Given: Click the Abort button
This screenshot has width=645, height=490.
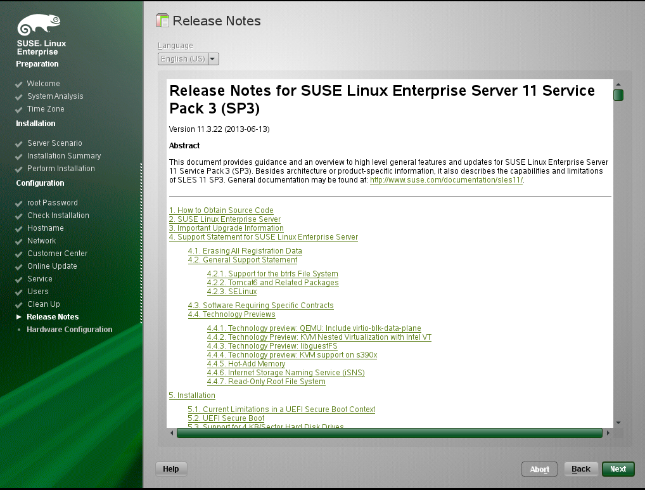Looking at the screenshot, I should 539,469.
